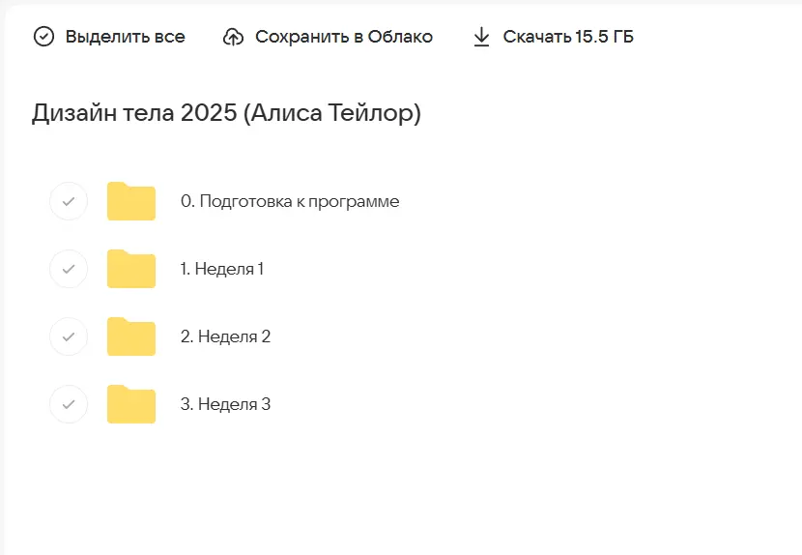Screen dimensions: 802x555
Task: Choose the "Сохранить в Облако" text
Action: 344,37
